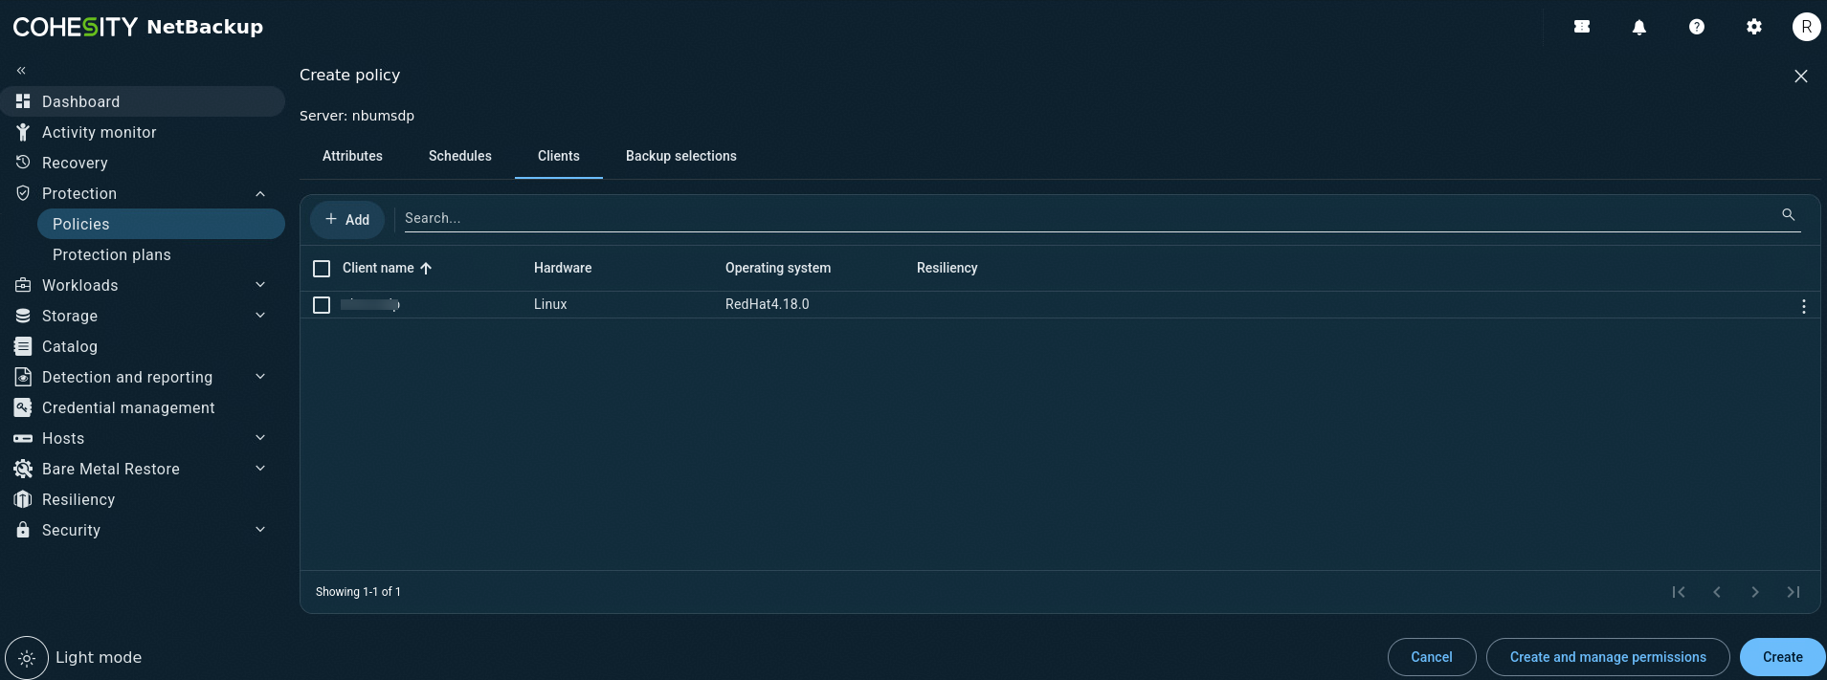This screenshot has height=680, width=1827.
Task: Click the Cancel button
Action: pyautogui.click(x=1432, y=657)
